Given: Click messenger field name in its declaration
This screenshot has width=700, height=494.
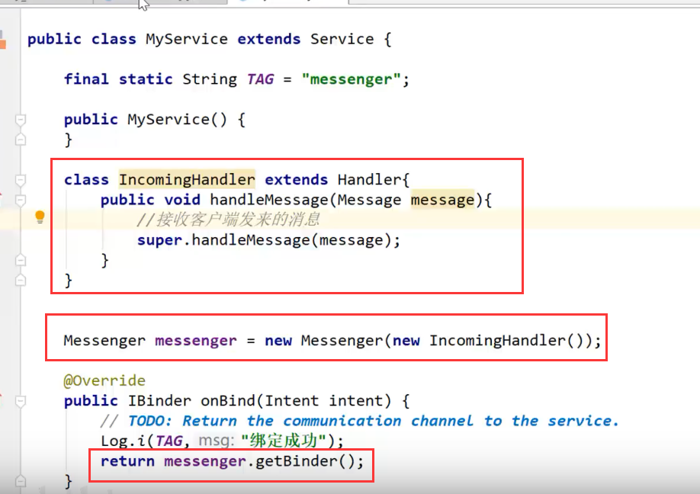Looking at the screenshot, I should (195, 341).
